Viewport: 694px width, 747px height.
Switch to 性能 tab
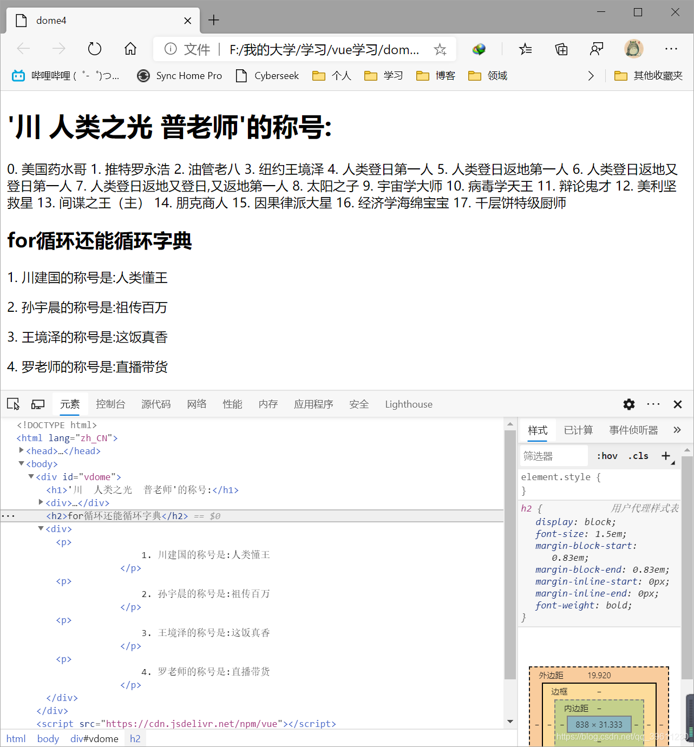point(232,404)
